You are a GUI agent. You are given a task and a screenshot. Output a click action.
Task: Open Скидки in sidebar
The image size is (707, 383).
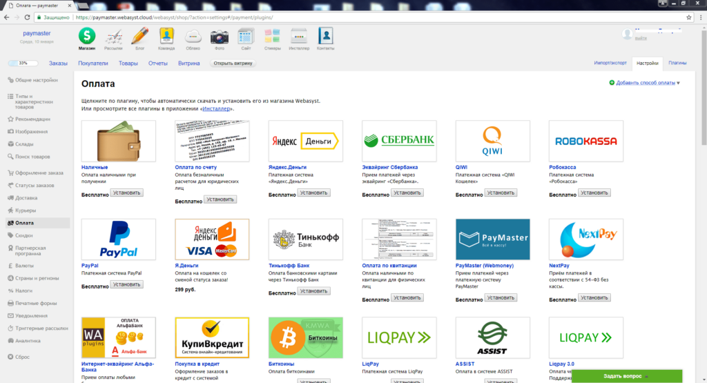[x=24, y=235]
